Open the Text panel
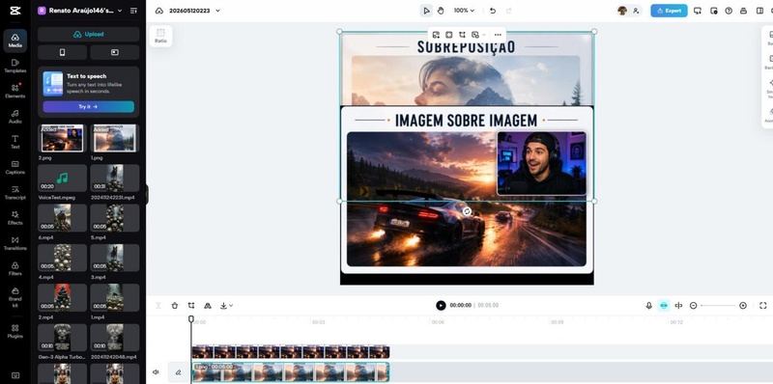The image size is (773, 384). tap(14, 142)
